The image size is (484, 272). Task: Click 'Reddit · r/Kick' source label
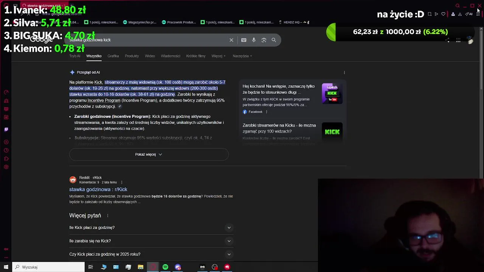(90, 178)
